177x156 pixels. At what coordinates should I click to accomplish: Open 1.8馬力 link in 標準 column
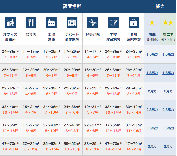pos(152,73)
